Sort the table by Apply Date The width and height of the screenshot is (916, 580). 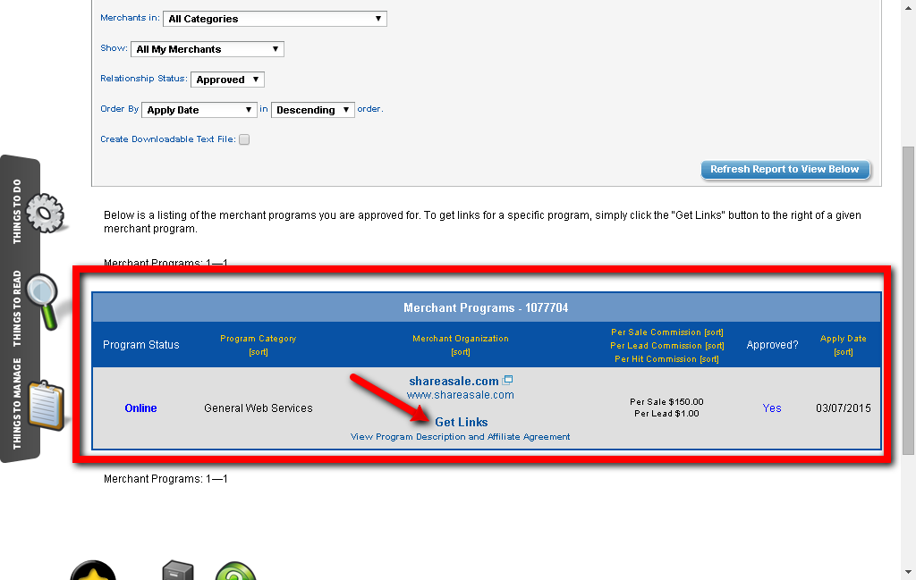843,352
